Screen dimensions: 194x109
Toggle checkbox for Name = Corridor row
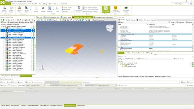6,41
